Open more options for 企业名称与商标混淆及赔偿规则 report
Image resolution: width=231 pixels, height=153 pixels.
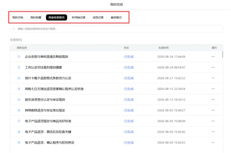pos(213,57)
